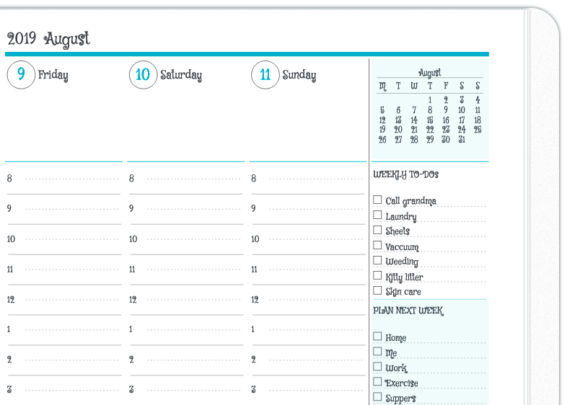Image resolution: width=567 pixels, height=405 pixels.
Task: Click the WEEKLY TO-DOS heading
Action: (405, 175)
